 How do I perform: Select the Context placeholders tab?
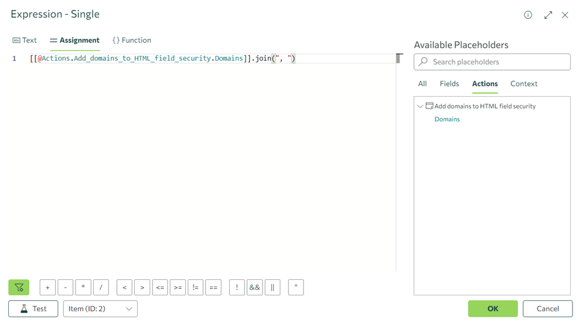[524, 84]
